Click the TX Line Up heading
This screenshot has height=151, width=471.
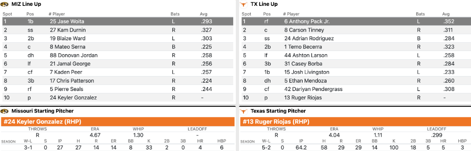tap(264, 4)
